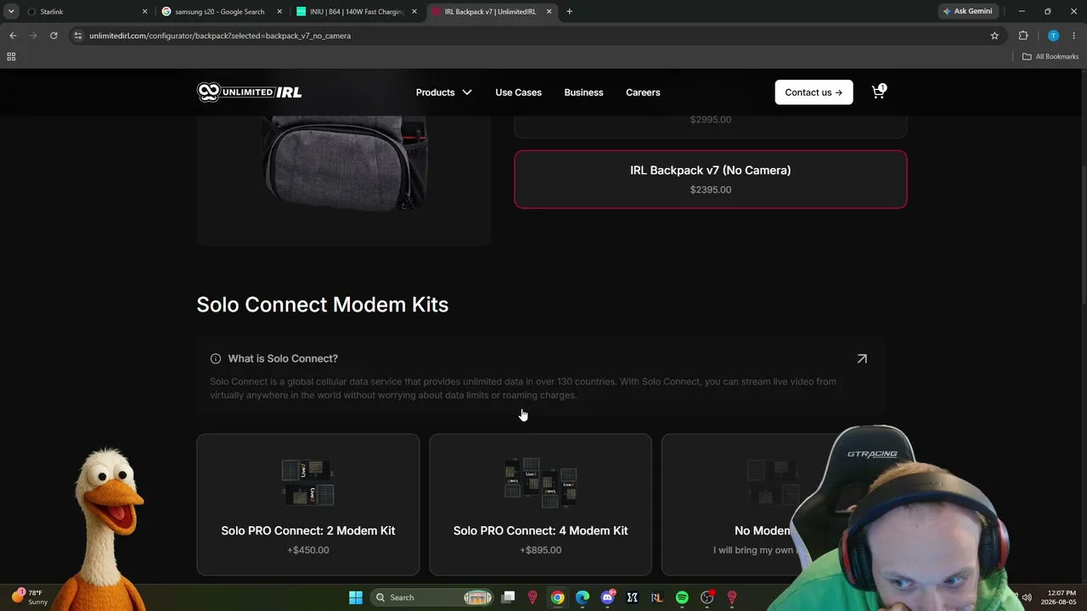
Task: Open the Chrome extensions puzzle icon
Action: 1023,36
